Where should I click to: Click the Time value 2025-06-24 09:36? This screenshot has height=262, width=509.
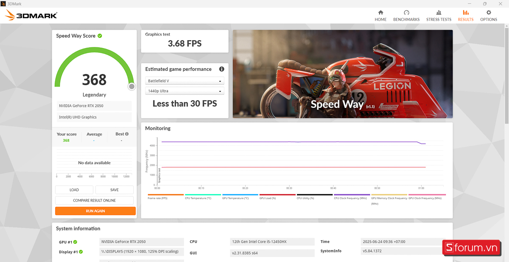403,242
